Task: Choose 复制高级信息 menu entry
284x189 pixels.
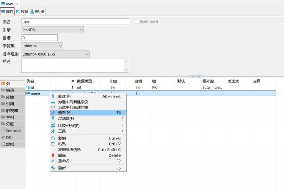Action: [88, 150]
